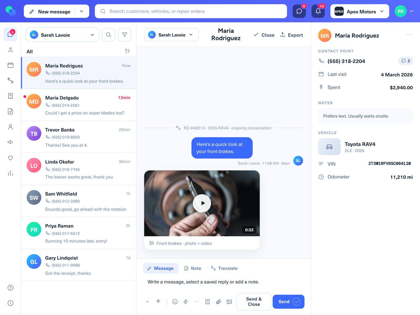Open the analytics bar chart sidebar icon
This screenshot has width=420, height=315.
[x=10, y=173]
